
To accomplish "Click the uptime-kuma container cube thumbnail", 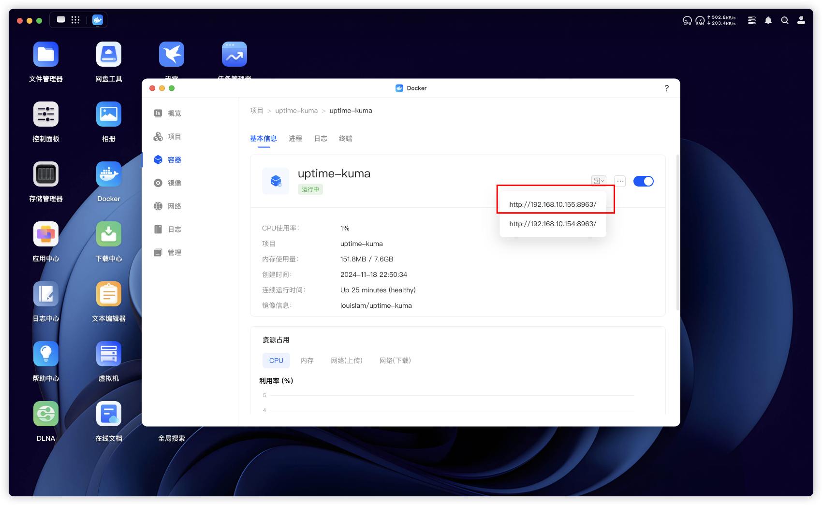I will (276, 181).
